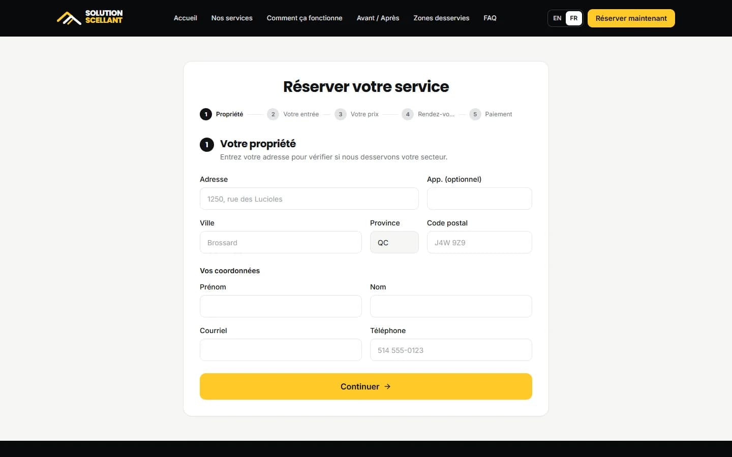The height and width of the screenshot is (457, 732).
Task: Select step 2 Votre entrée
Action: pyautogui.click(x=293, y=114)
